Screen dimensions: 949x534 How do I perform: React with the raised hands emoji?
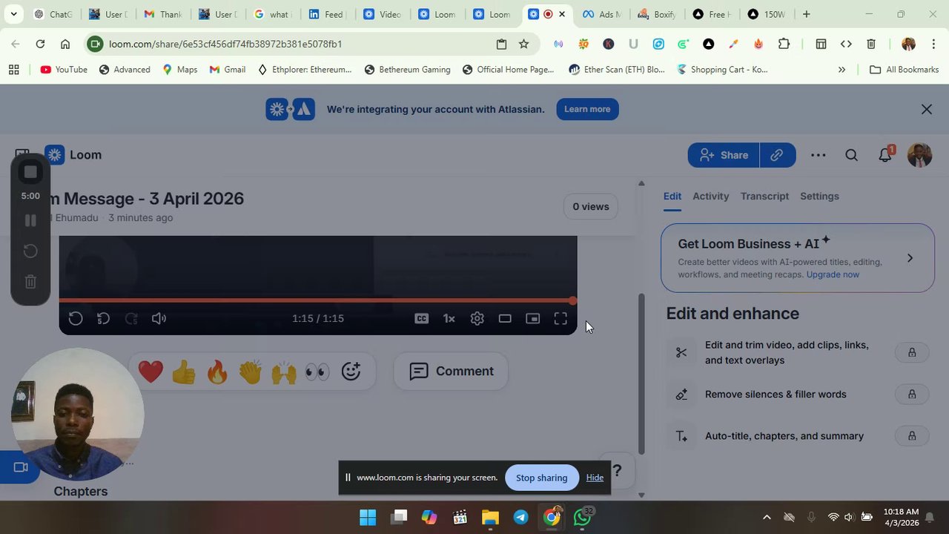(x=284, y=371)
